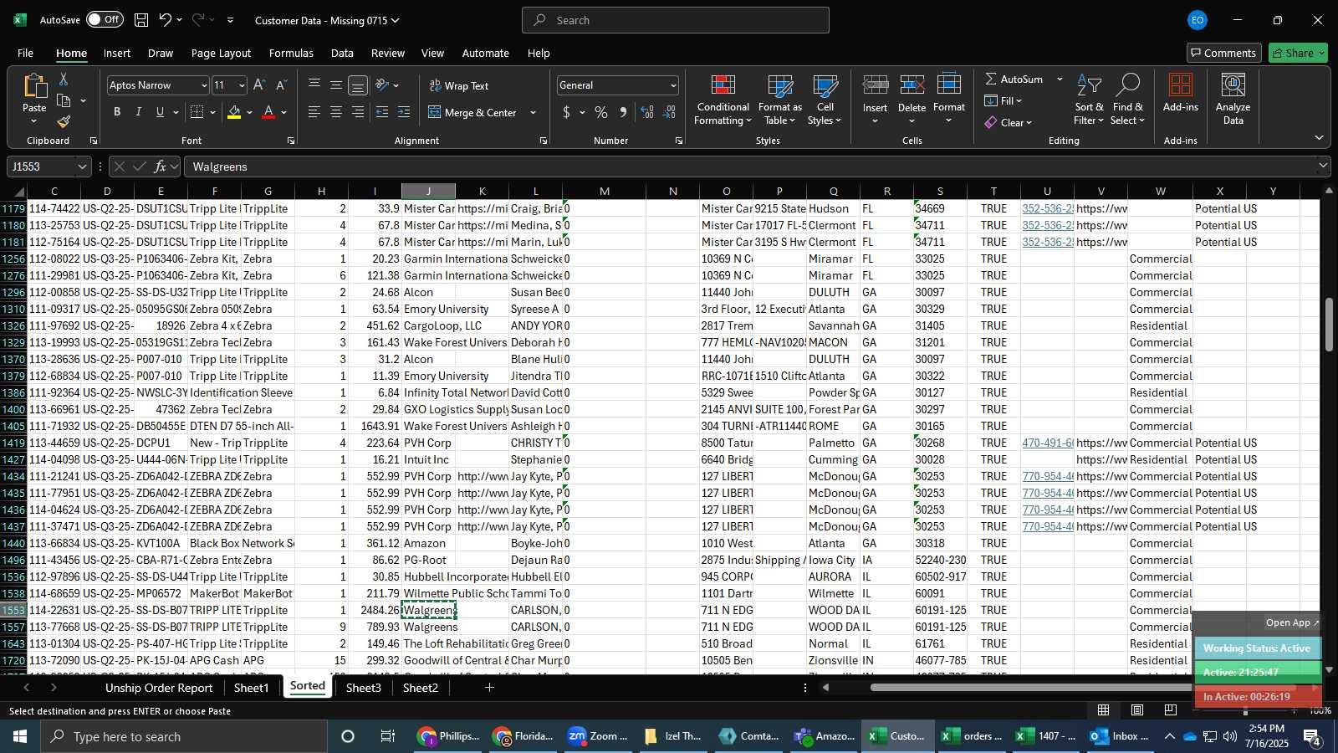Open the font color dropdown arrow

[284, 112]
